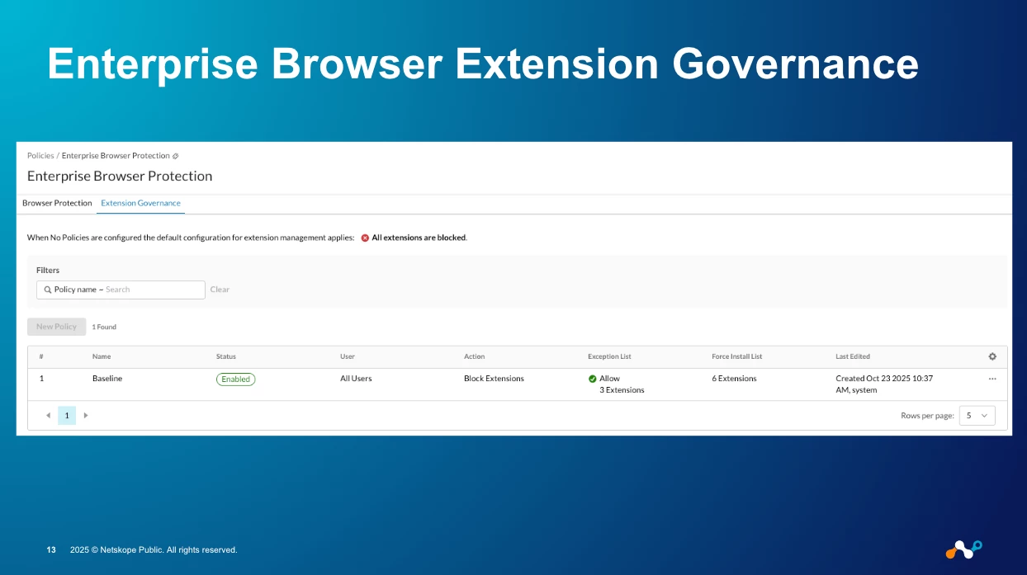Click the search magnifier in Filters
This screenshot has width=1027, height=575.
point(48,290)
